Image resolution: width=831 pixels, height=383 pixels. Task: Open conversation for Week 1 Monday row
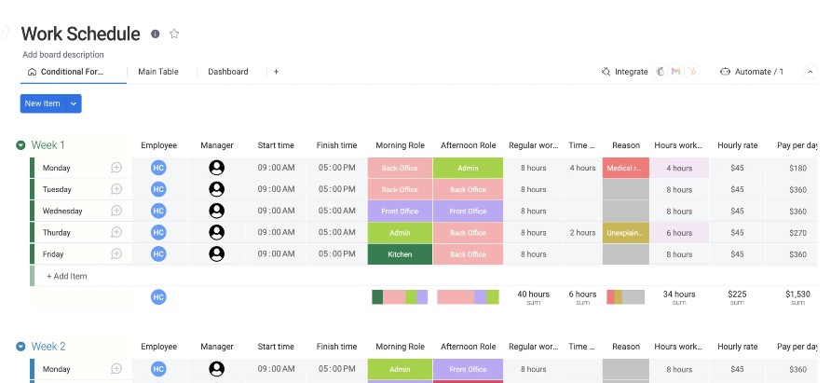116,168
